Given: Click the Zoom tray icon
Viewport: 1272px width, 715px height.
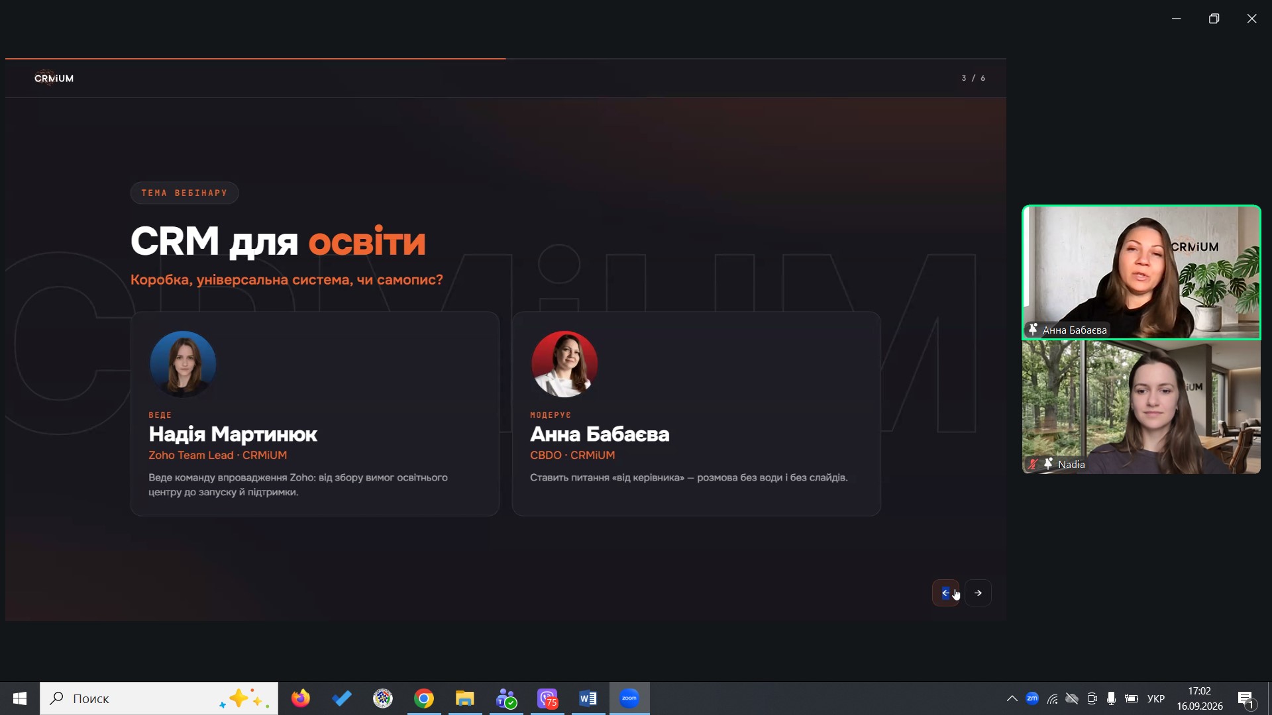Looking at the screenshot, I should (x=1032, y=698).
